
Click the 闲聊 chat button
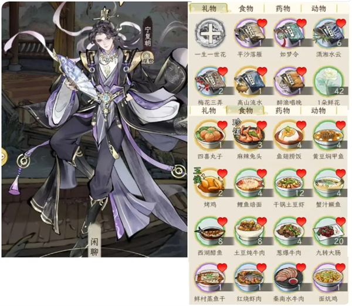coord(94,247)
